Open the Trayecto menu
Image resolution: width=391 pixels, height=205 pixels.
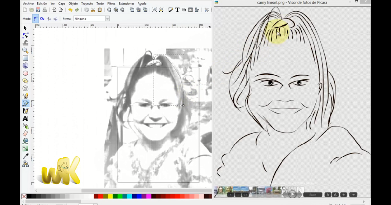click(87, 3)
